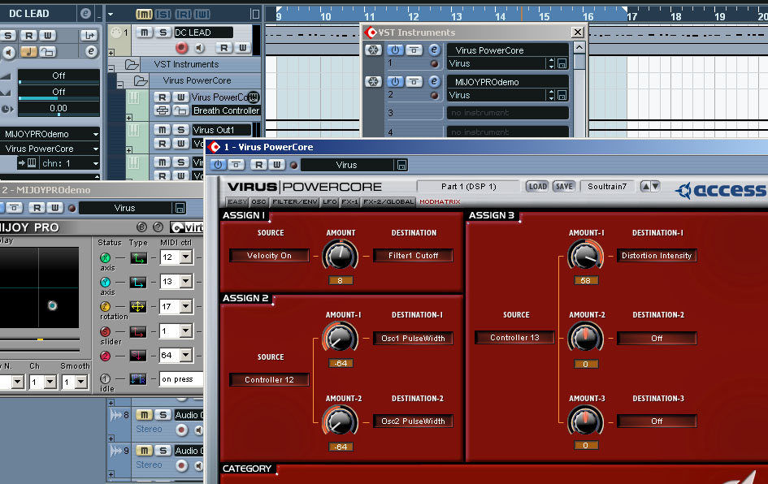This screenshot has height=484, width=768.
Task: Click the lock icon in DC LEAD inspector
Action: click(47, 52)
